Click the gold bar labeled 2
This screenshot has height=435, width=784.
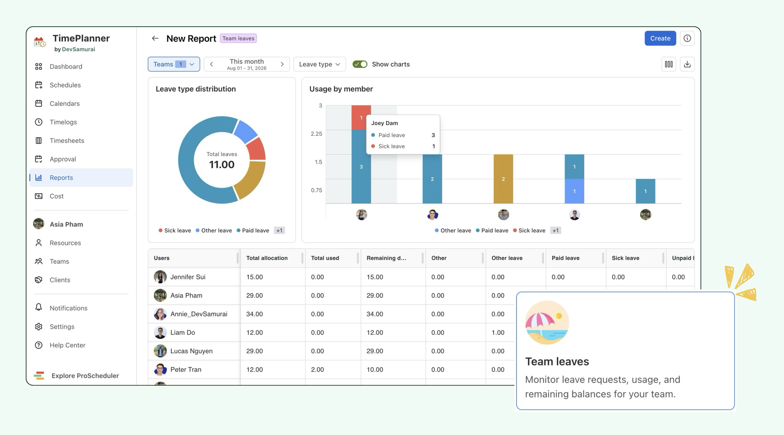503,179
